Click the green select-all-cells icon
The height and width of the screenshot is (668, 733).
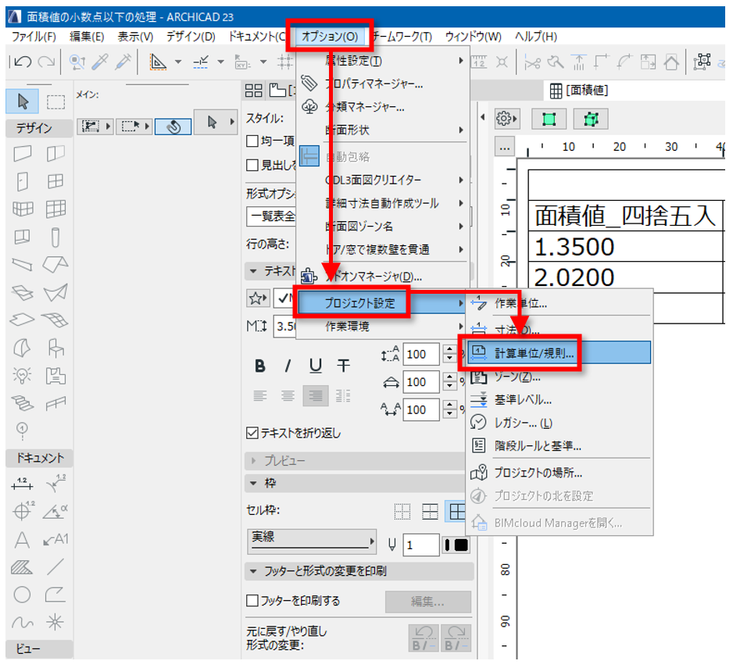[x=549, y=120]
